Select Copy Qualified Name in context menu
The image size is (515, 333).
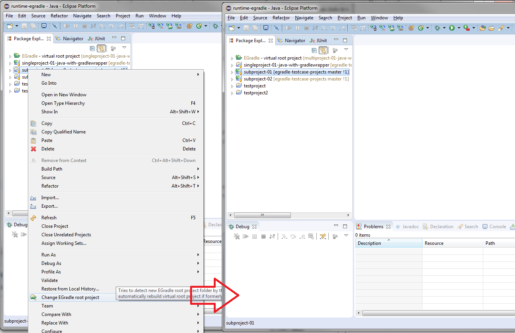pos(116,132)
